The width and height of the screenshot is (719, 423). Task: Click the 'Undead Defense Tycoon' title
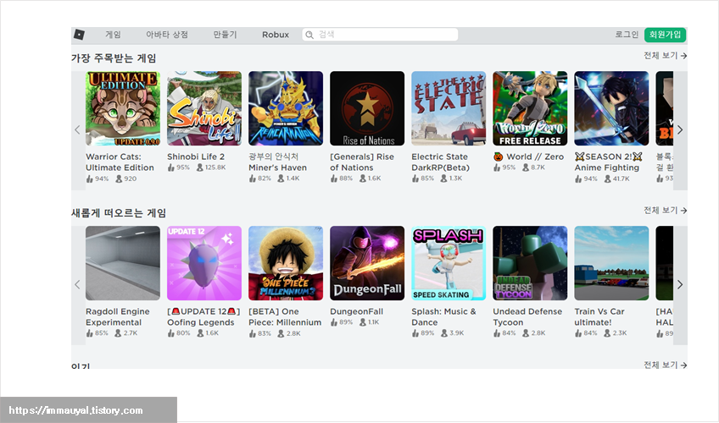pos(527,316)
